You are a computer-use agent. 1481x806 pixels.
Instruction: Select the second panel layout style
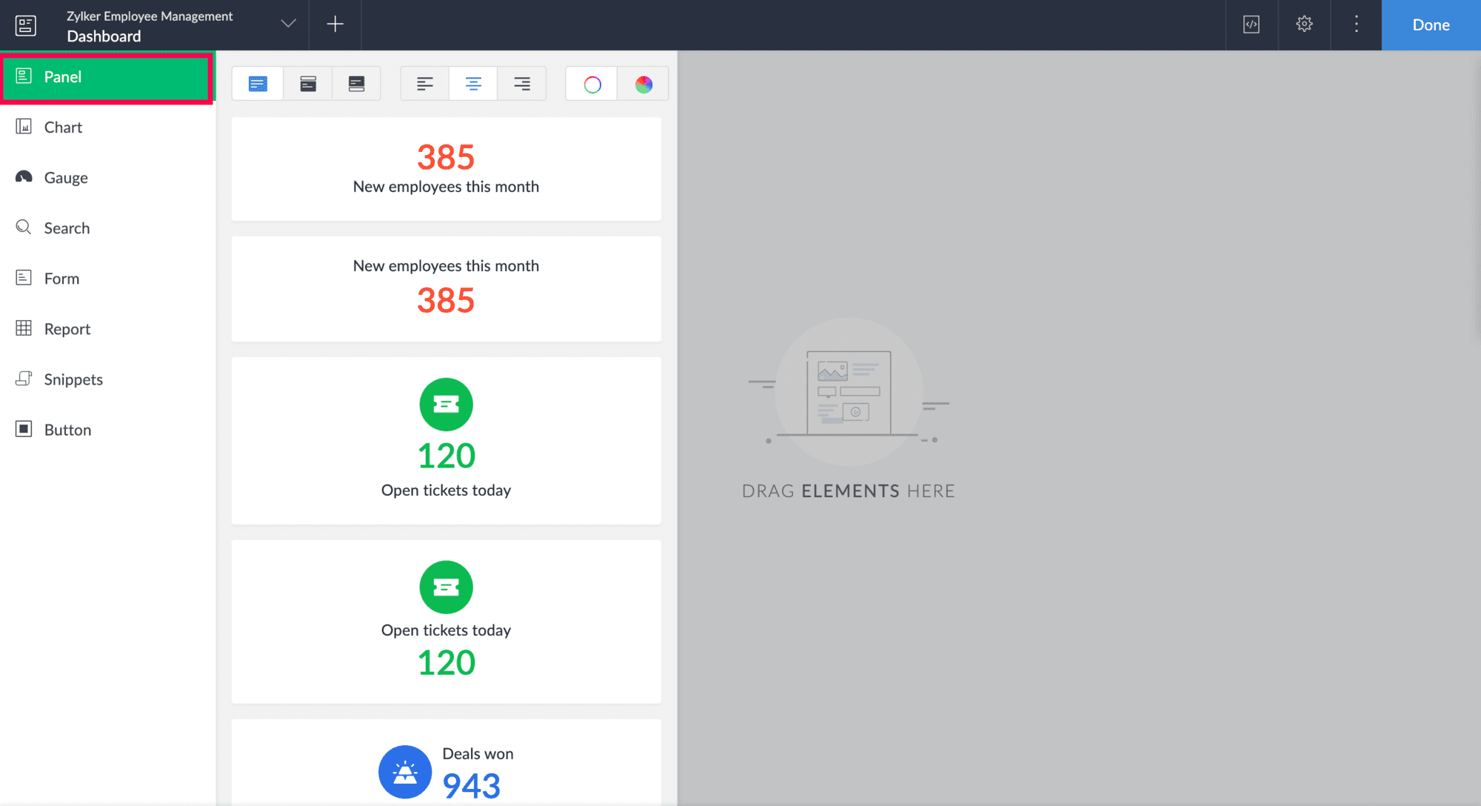coord(308,84)
